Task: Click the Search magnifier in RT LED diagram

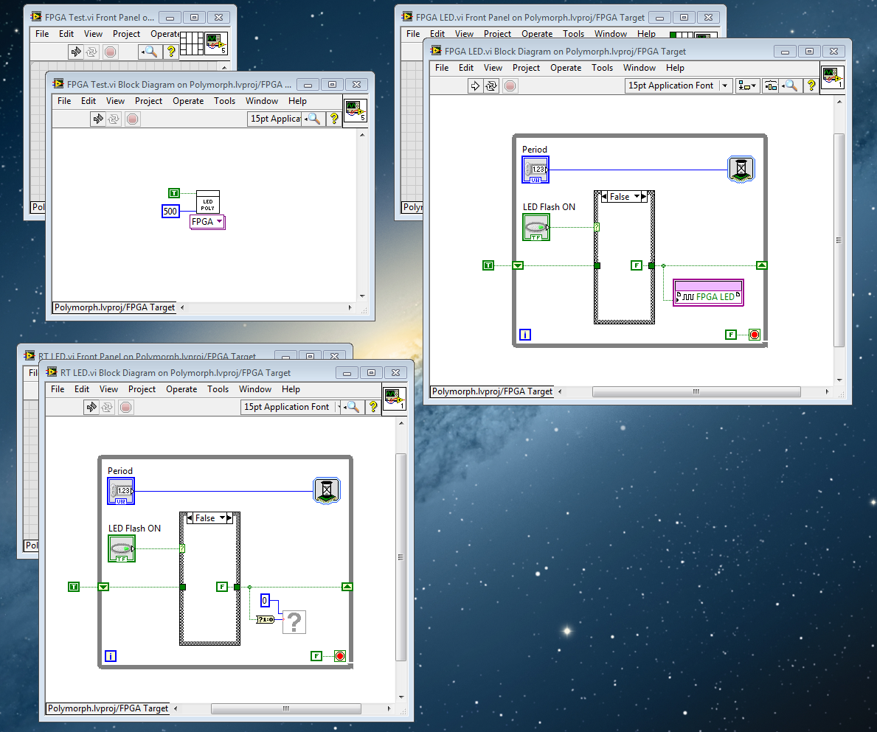Action: coord(353,407)
